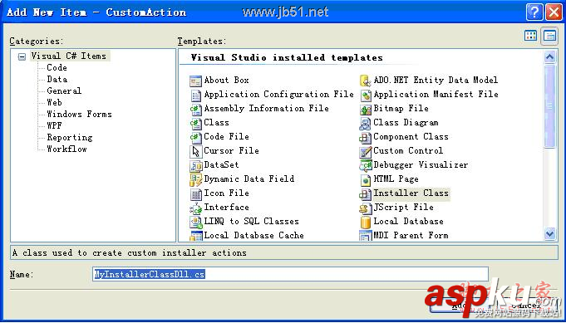Click the HTML Page template icon

(366, 179)
